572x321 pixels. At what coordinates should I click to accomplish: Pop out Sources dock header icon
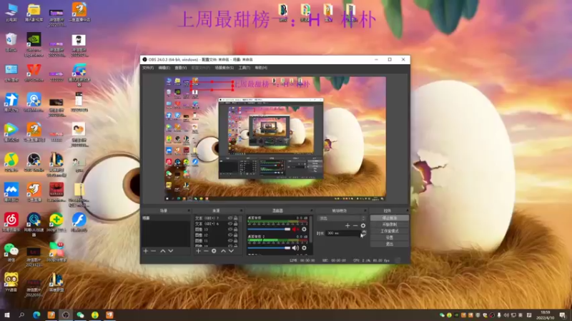(241, 210)
